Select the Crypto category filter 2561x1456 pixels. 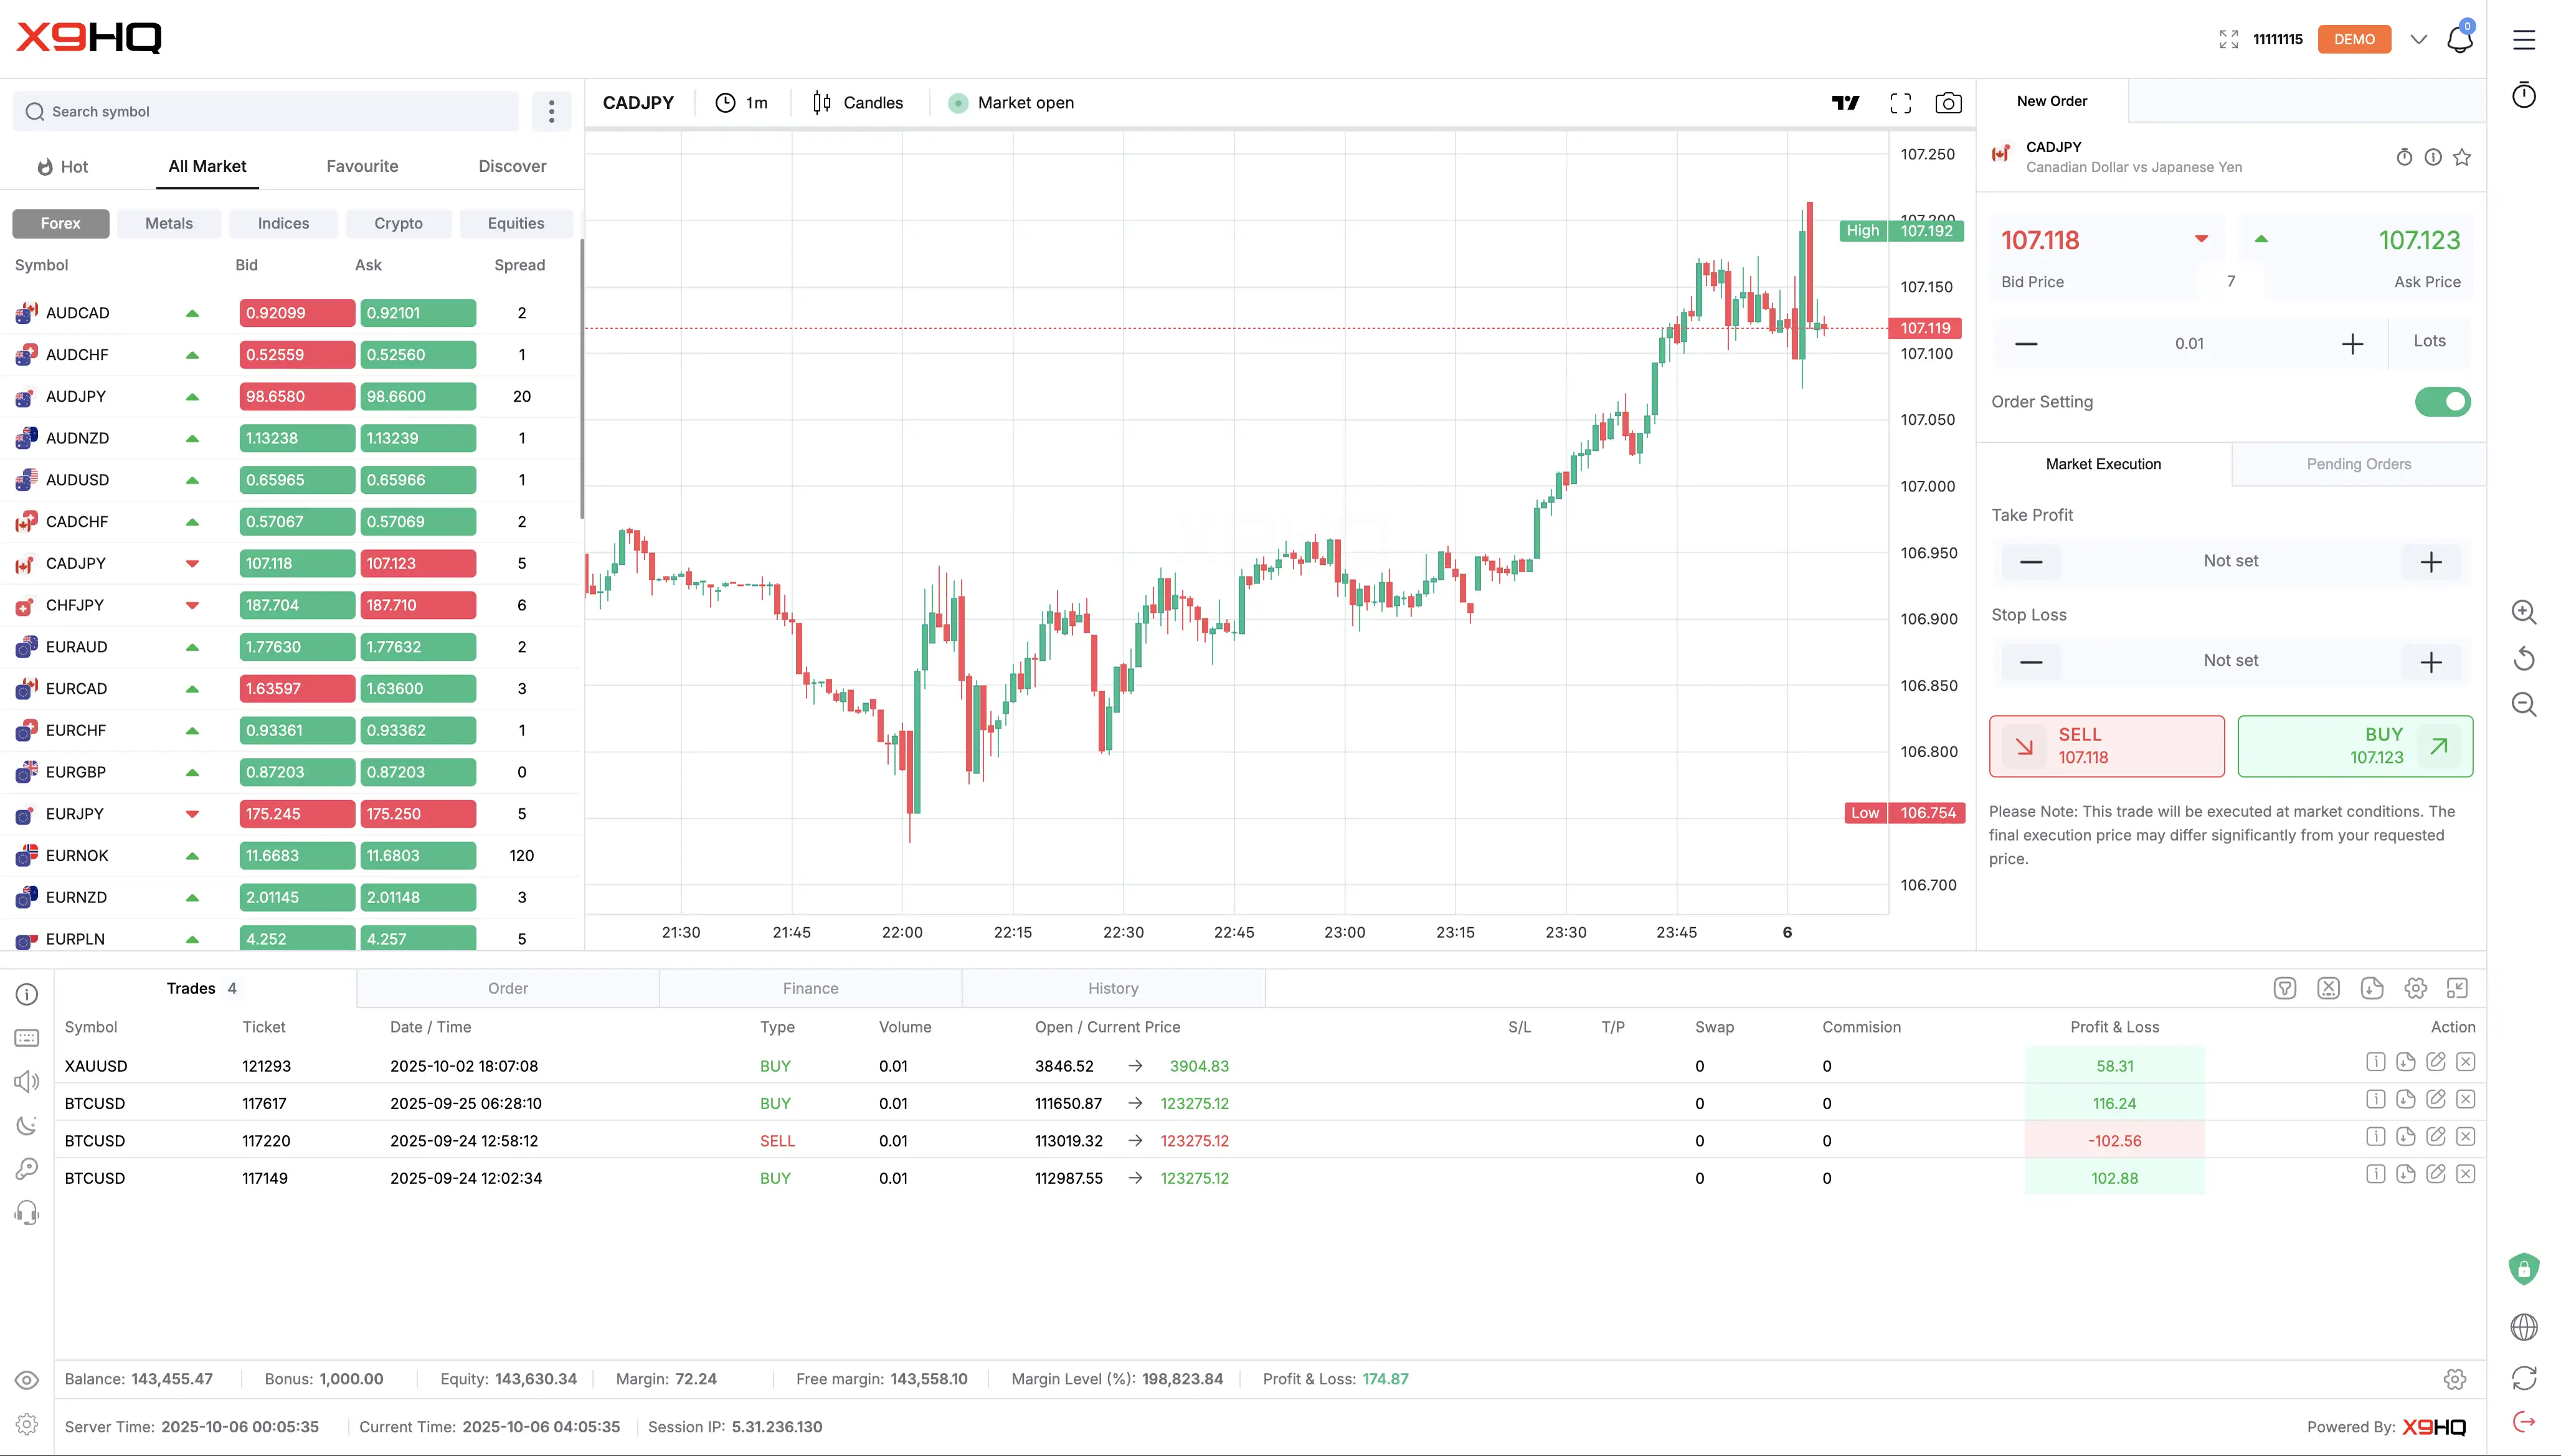pyautogui.click(x=398, y=223)
